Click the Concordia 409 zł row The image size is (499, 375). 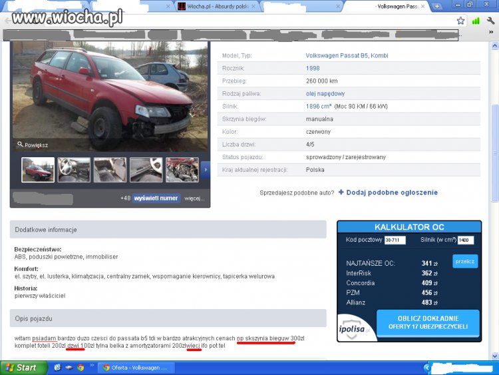[x=392, y=283]
